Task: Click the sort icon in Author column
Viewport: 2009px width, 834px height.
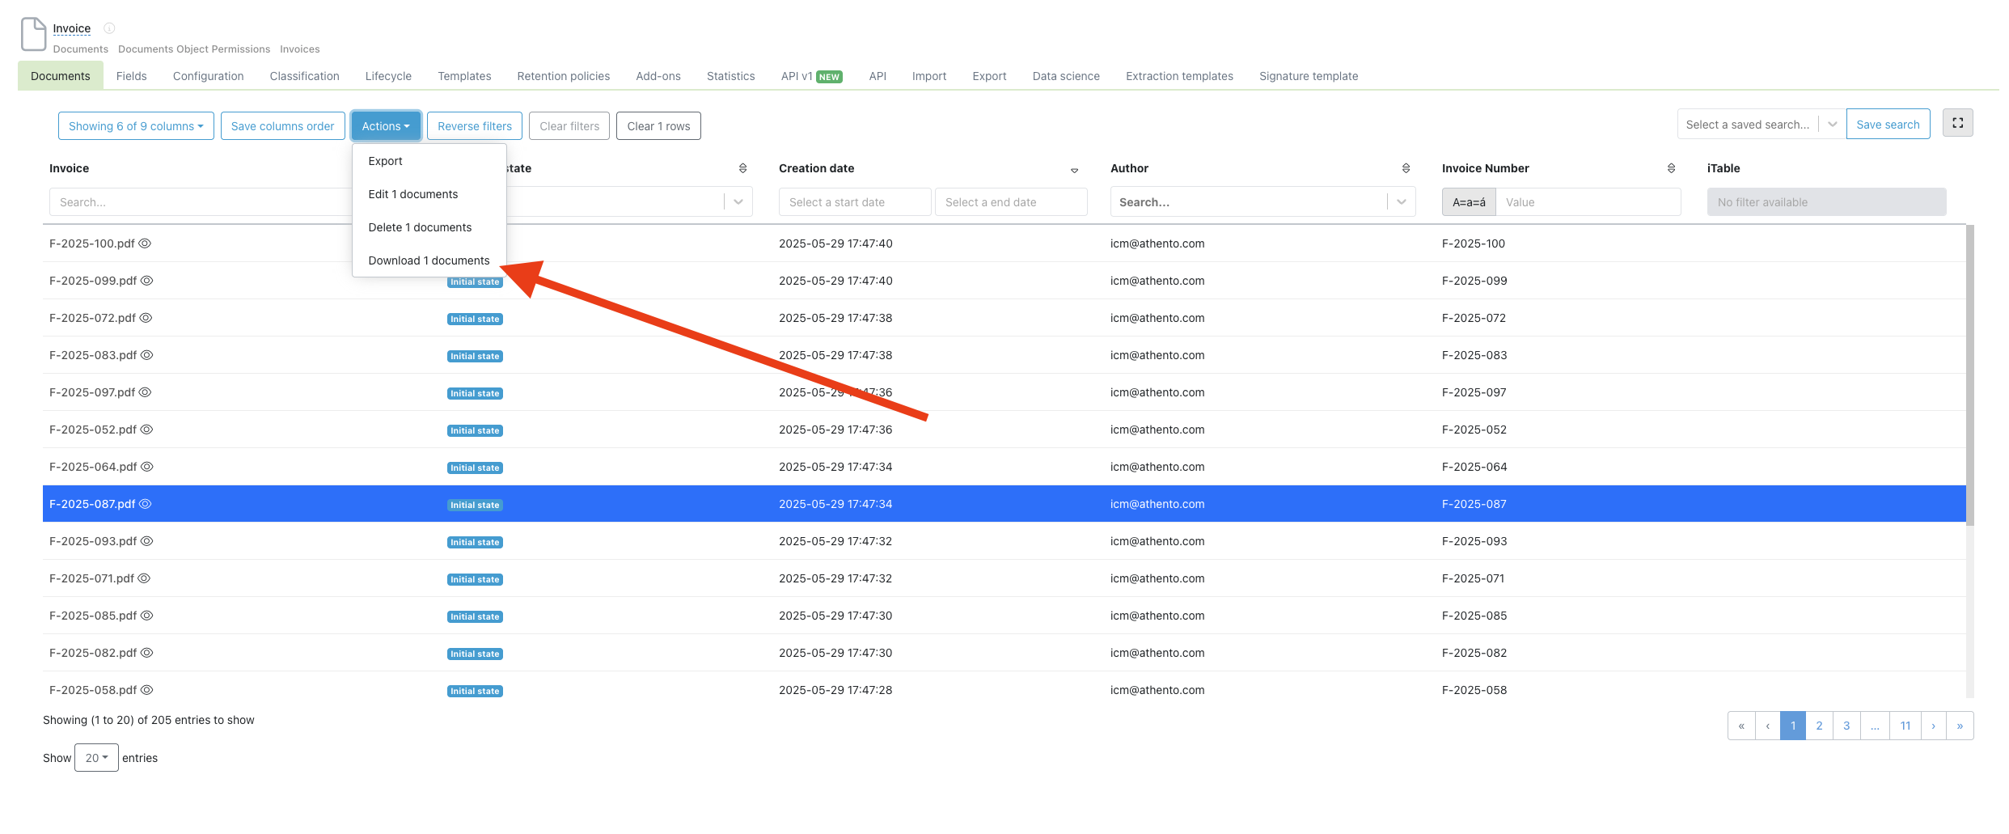Action: (x=1406, y=168)
